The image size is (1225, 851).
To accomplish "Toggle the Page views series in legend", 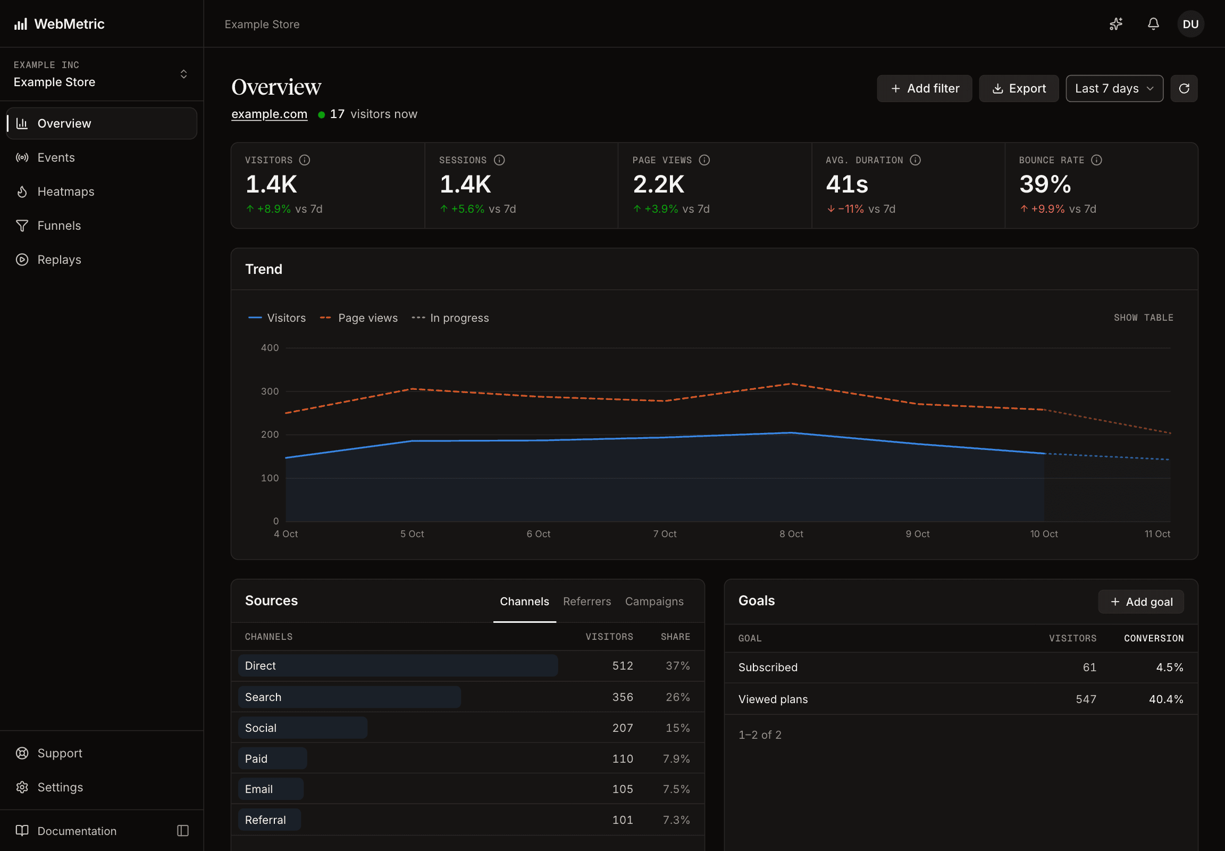I will (x=359, y=318).
